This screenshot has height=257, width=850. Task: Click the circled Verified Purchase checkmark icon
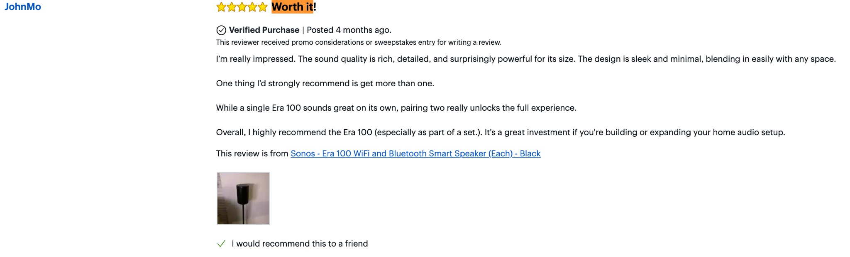(x=220, y=30)
